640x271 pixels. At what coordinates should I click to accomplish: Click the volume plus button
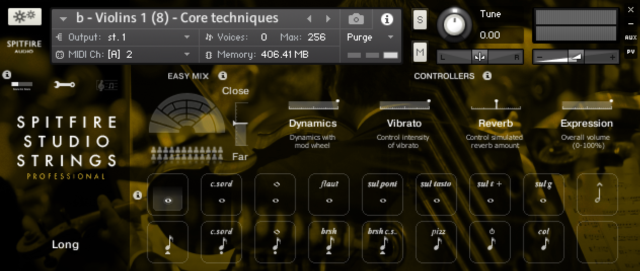pyautogui.click(x=613, y=58)
